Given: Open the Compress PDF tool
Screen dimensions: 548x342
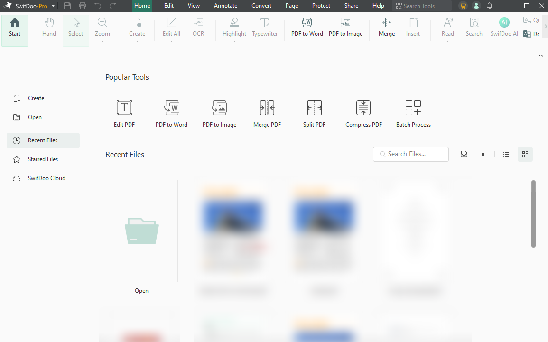Looking at the screenshot, I should 363,112.
